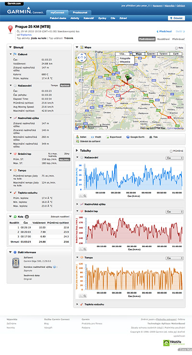Select % z max. hodnoty heart rate option
192x355 pixels.
(52, 155)
